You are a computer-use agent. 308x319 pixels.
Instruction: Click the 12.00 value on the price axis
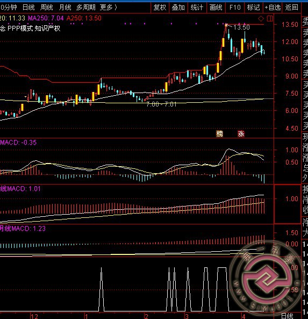(290, 42)
